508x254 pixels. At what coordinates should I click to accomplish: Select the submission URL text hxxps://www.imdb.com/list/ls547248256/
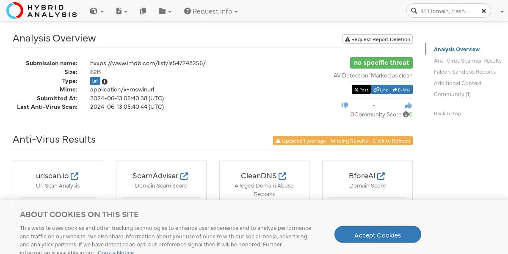[x=148, y=63]
